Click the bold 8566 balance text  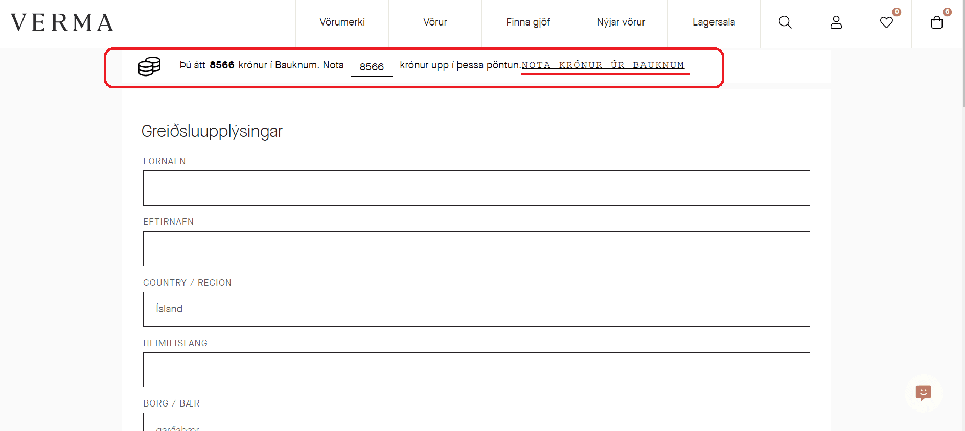(x=222, y=65)
